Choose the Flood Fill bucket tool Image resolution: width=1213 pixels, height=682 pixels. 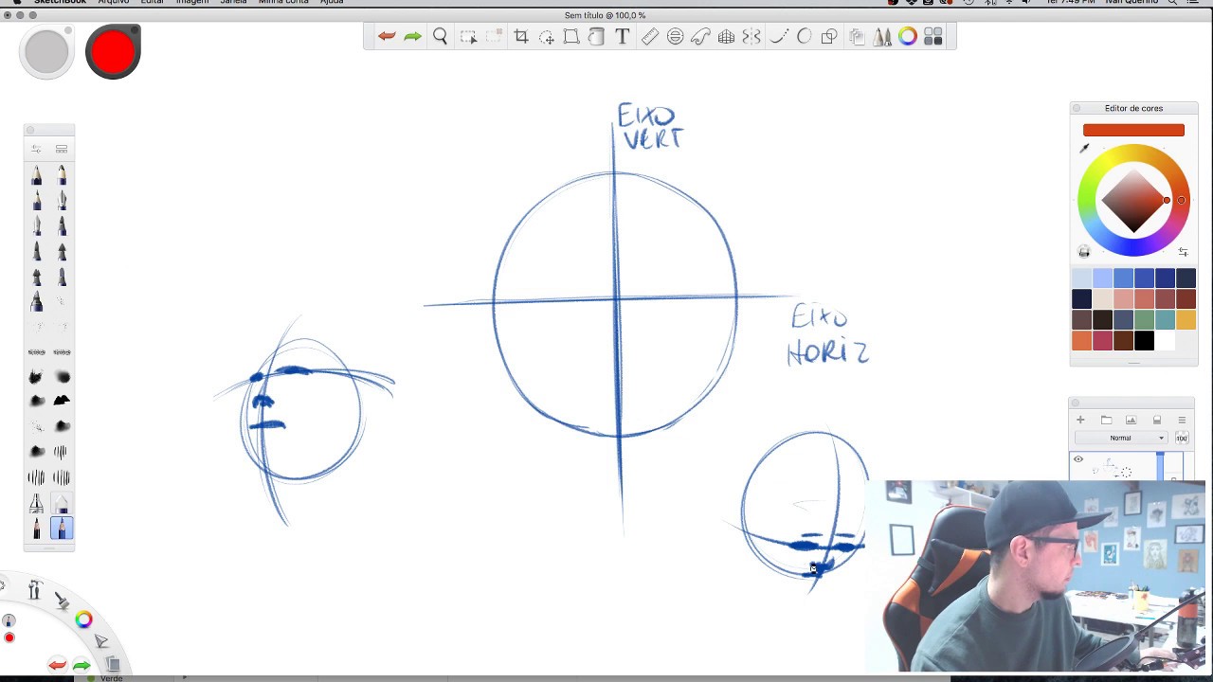pyautogui.click(x=596, y=37)
